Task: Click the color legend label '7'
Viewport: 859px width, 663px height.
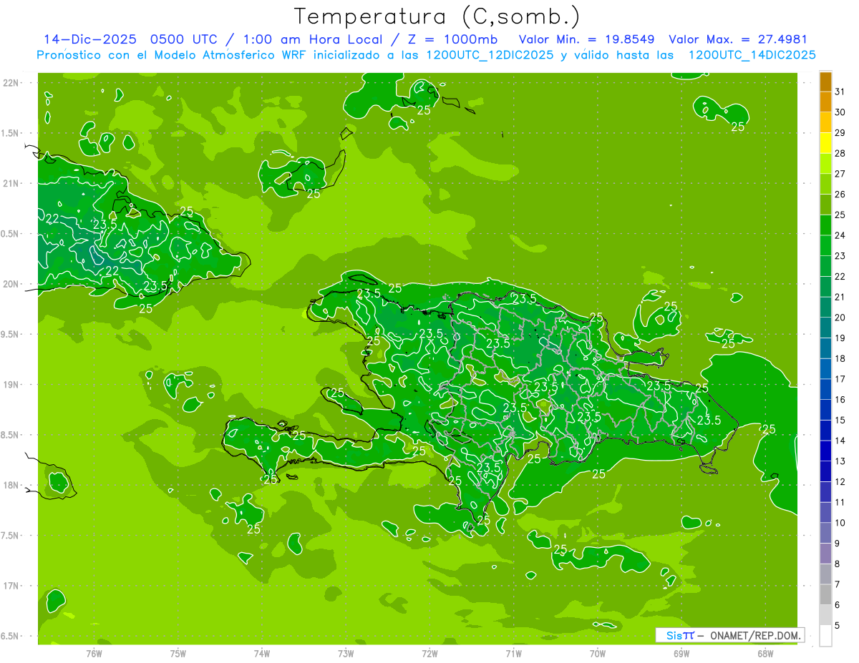Action: coord(838,585)
